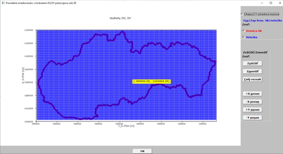The height and width of the screenshot is (154, 283).
Task: Click the +X posun button
Action: point(253,94)
